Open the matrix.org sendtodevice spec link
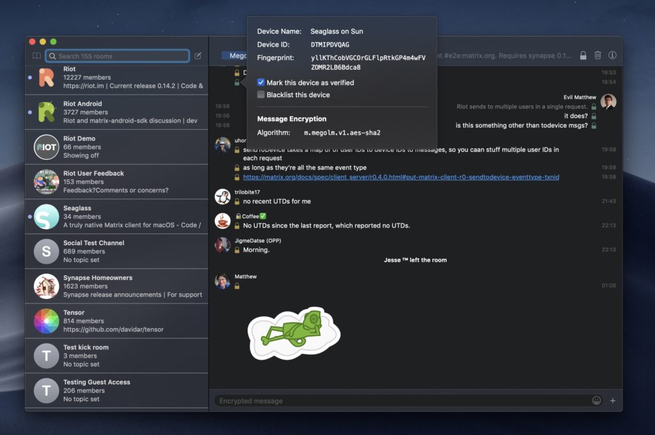The width and height of the screenshot is (655, 435). 401,177
